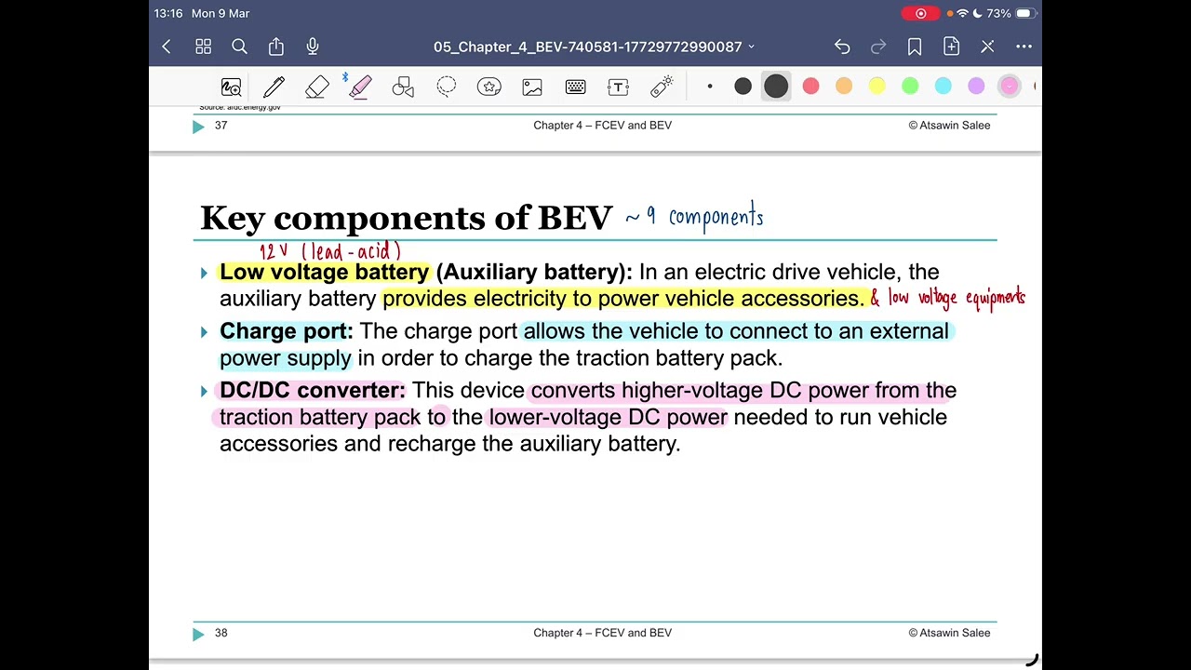Viewport: 1191px width, 670px height.
Task: Tap the play triangle beside page 37
Action: click(x=198, y=127)
